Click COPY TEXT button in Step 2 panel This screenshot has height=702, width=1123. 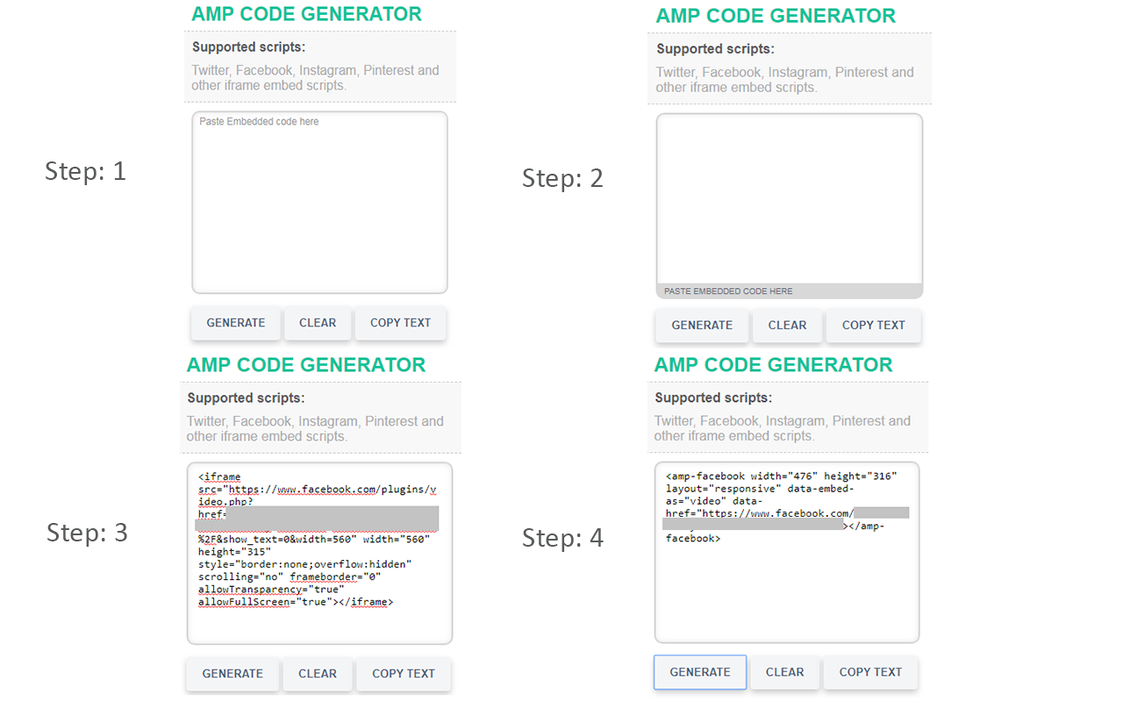coord(873,325)
